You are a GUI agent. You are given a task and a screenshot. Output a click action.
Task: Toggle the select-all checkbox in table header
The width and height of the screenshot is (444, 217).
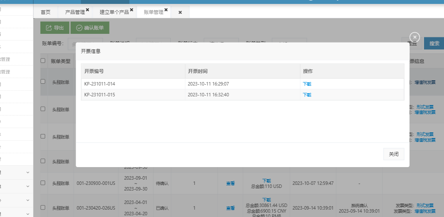click(x=43, y=61)
